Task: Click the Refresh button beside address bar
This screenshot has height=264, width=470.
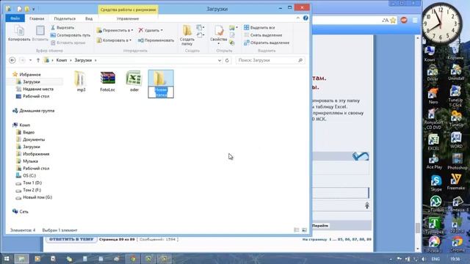Action: tap(227, 60)
